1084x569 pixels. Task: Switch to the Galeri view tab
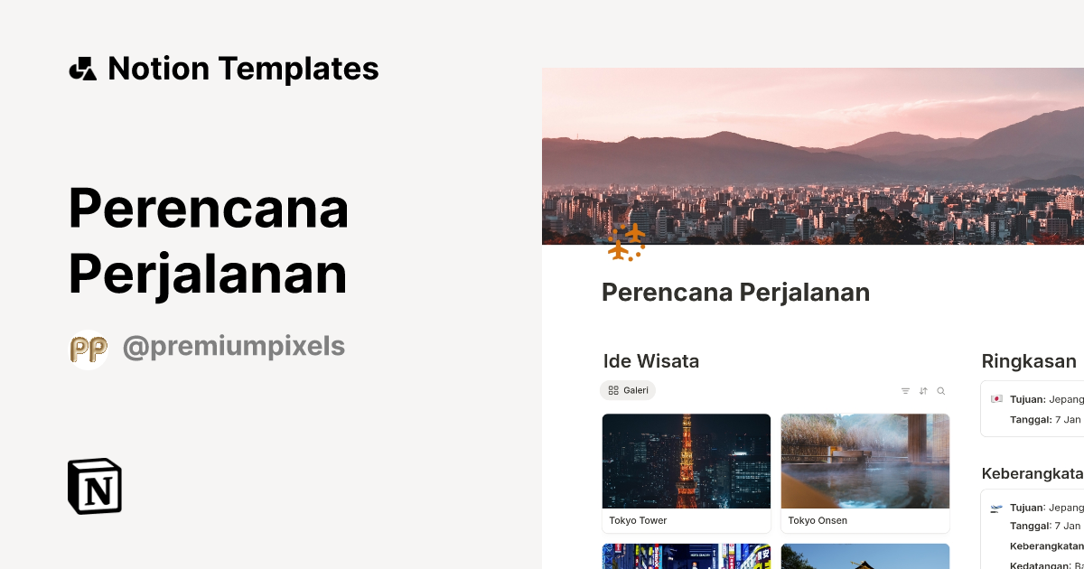[628, 389]
